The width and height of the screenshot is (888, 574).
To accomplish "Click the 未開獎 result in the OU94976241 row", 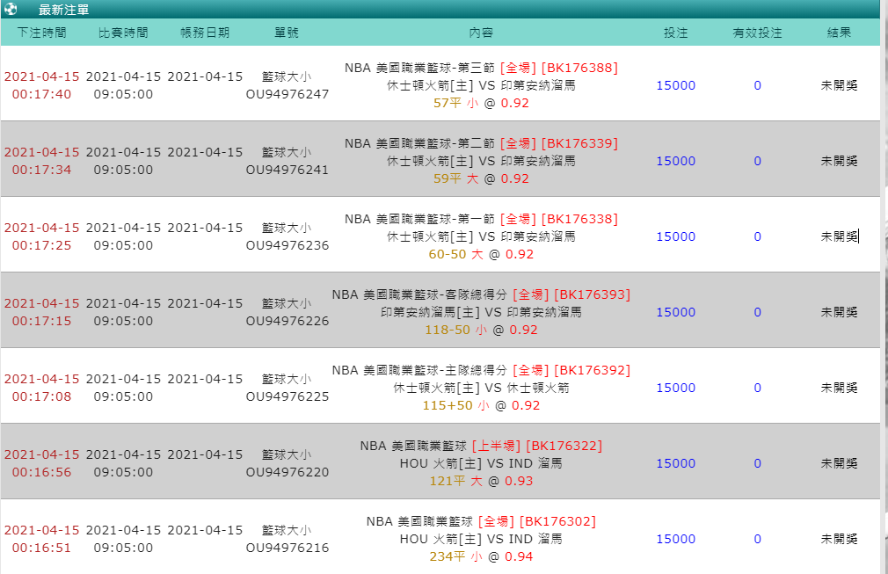I will click(839, 162).
